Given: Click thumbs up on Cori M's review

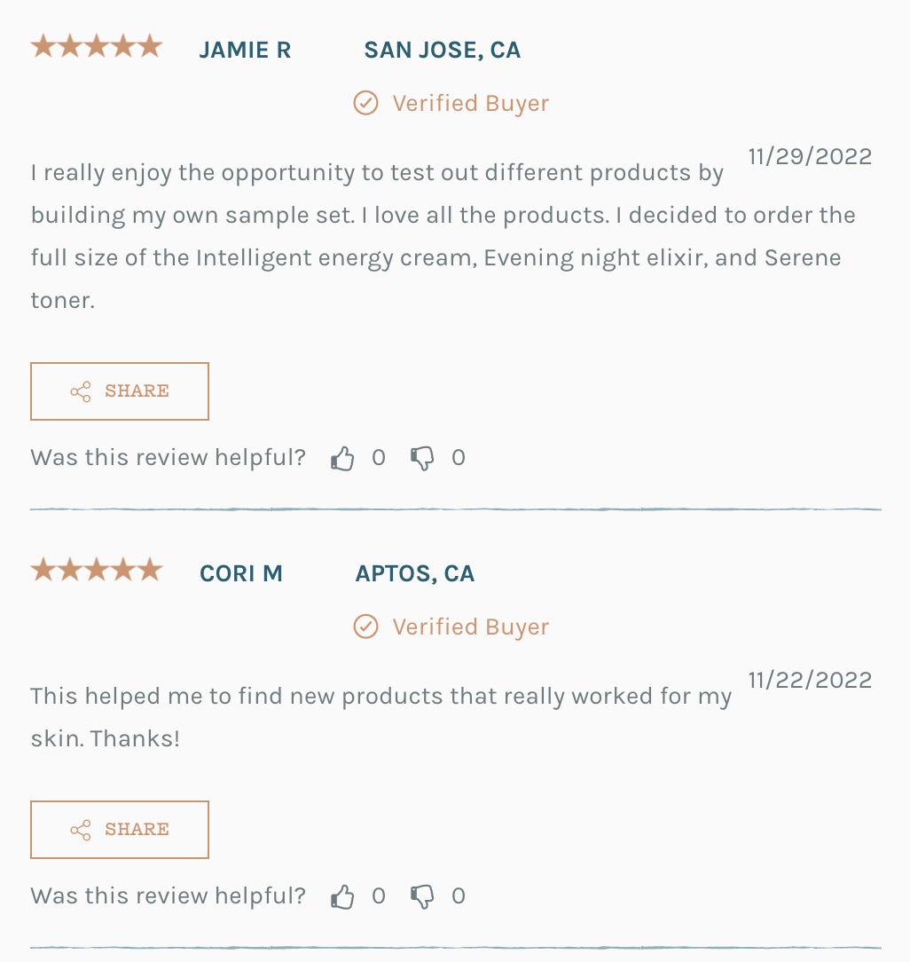Looking at the screenshot, I should pyautogui.click(x=342, y=897).
